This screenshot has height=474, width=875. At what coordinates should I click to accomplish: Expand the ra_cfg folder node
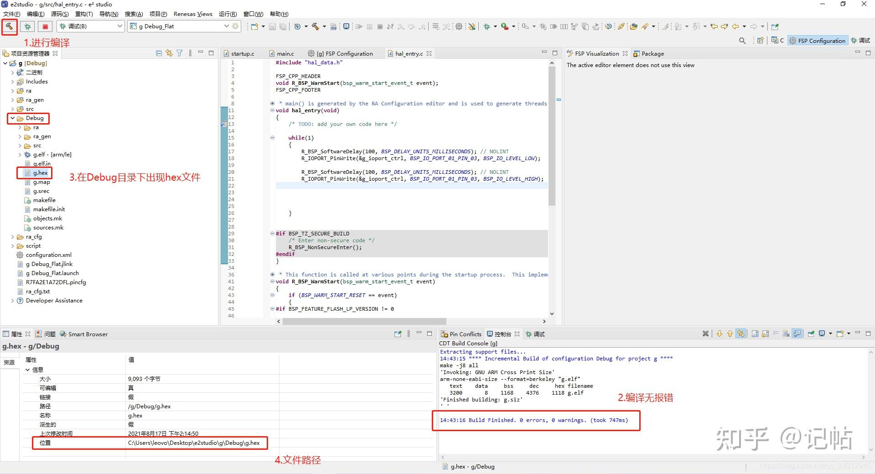pyautogui.click(x=12, y=237)
